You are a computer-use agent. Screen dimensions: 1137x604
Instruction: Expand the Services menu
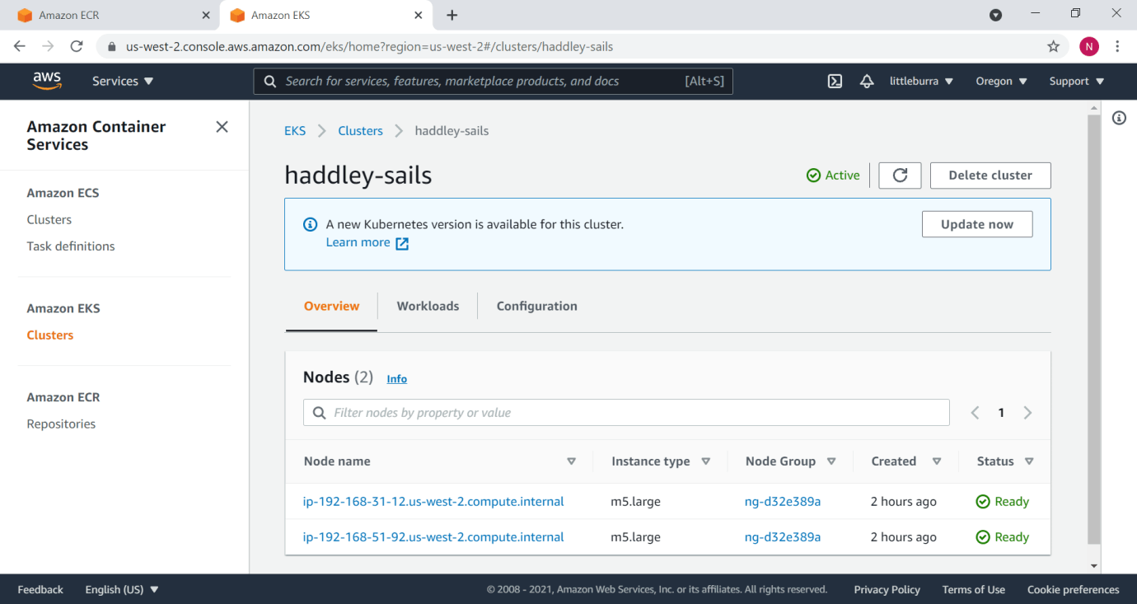tap(123, 81)
